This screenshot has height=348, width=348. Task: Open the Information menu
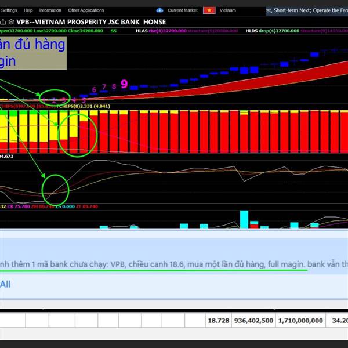(50, 10)
